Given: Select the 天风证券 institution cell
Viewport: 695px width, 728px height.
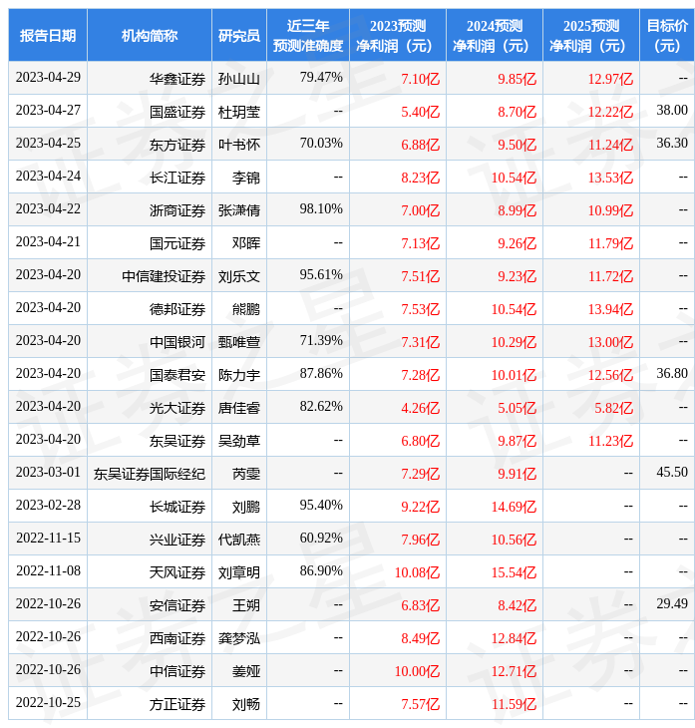Looking at the screenshot, I should [149, 572].
